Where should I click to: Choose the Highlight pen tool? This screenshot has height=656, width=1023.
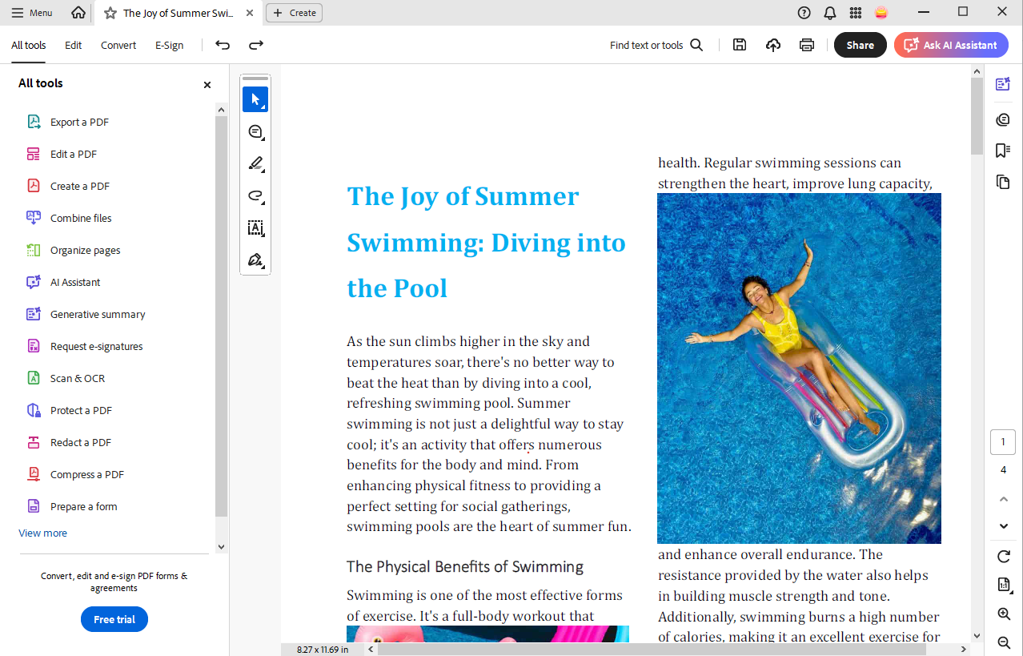(255, 163)
